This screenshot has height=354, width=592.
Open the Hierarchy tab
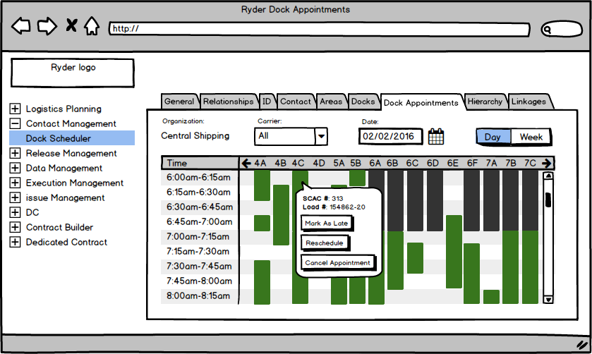[x=485, y=102]
